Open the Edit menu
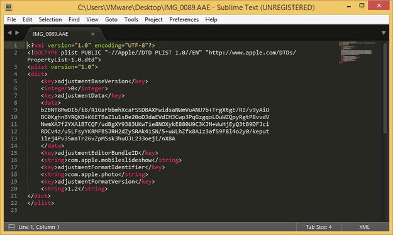The width and height of the screenshot is (393, 235). [27, 19]
